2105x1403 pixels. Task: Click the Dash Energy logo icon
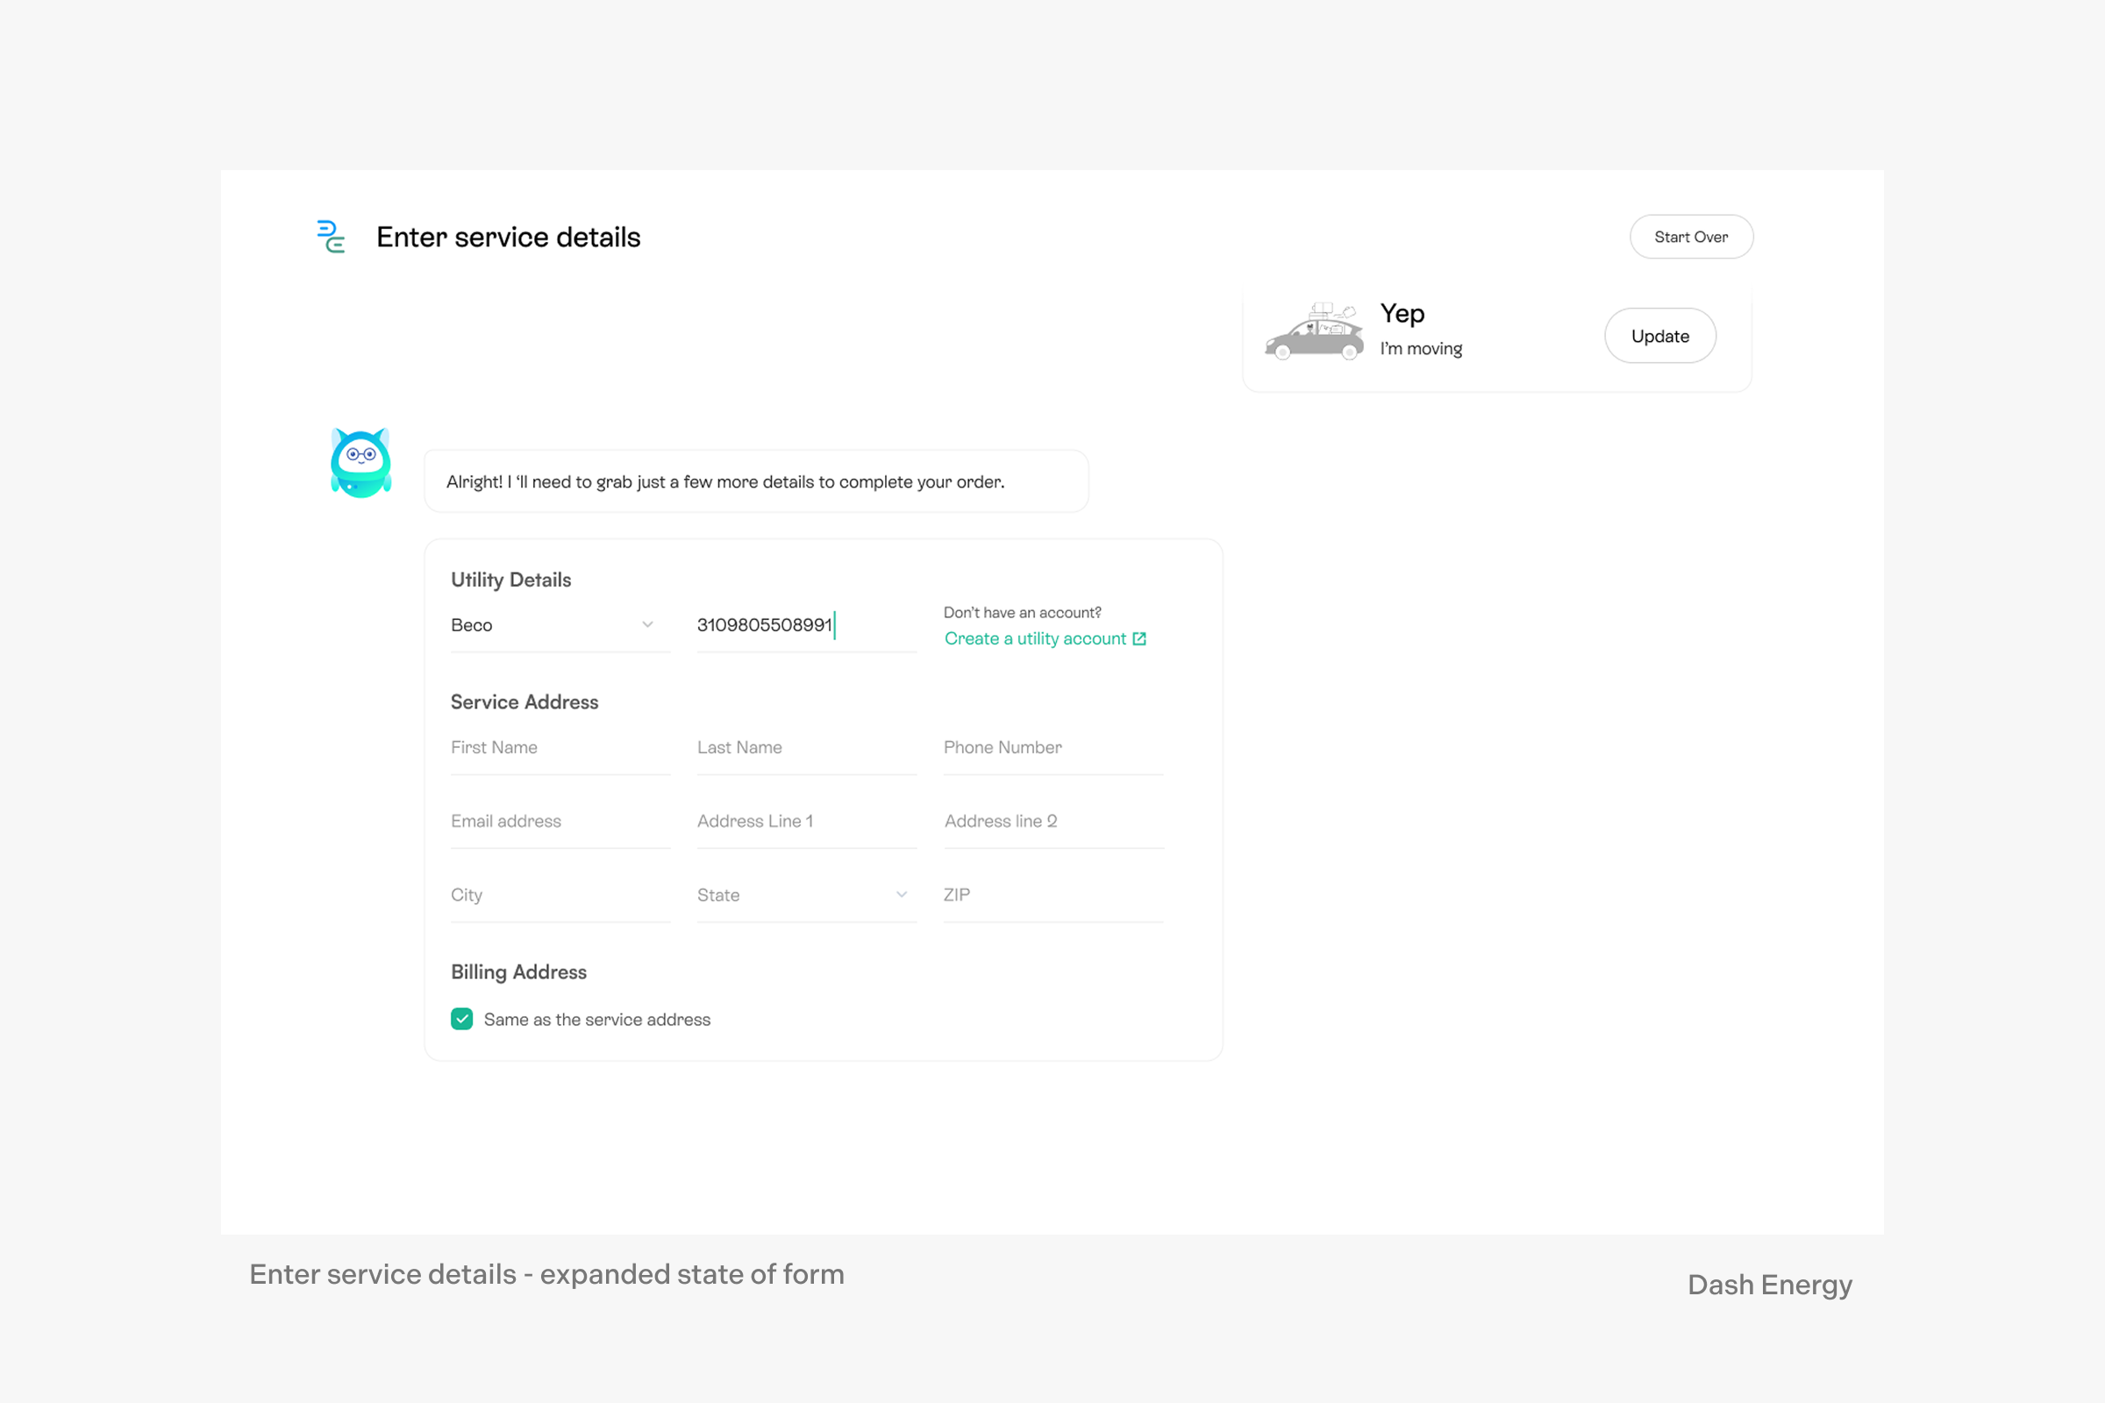pos(332,237)
